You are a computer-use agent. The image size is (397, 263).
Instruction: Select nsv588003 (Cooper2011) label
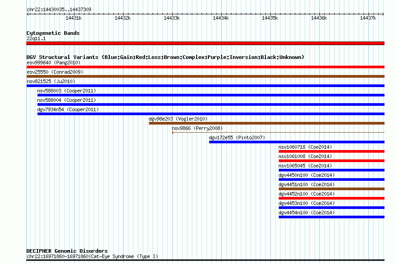66,91
